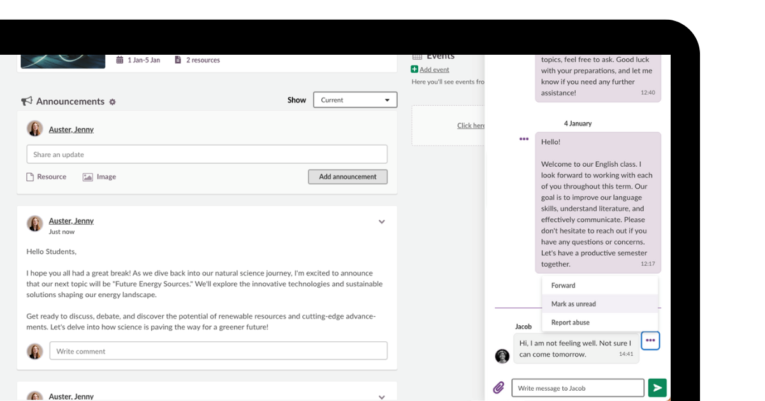This screenshot has height=401, width=765.
Task: Click the paperclip attachment icon
Action: coord(499,388)
